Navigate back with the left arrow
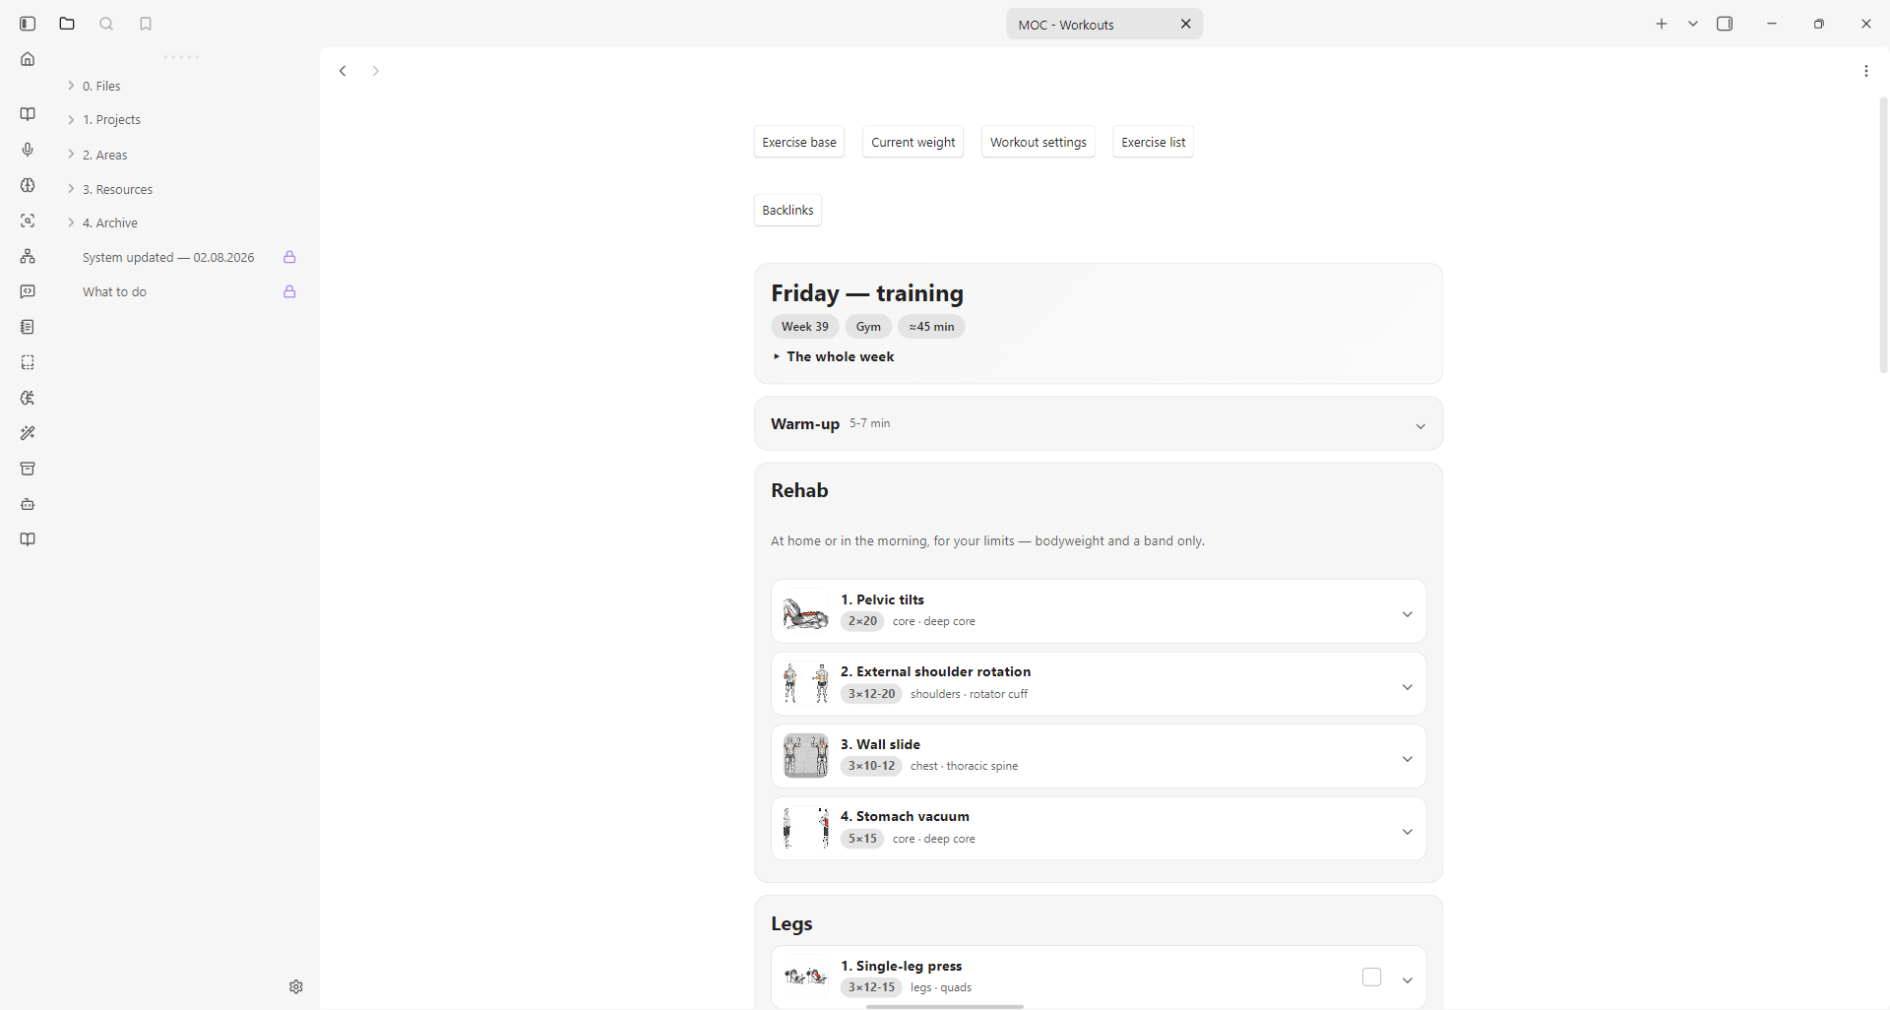The width and height of the screenshot is (1890, 1010). click(343, 71)
